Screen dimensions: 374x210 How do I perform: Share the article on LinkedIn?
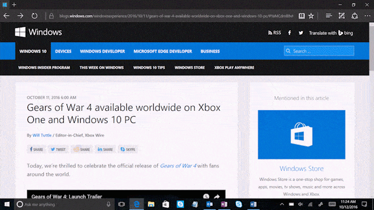click(105, 149)
